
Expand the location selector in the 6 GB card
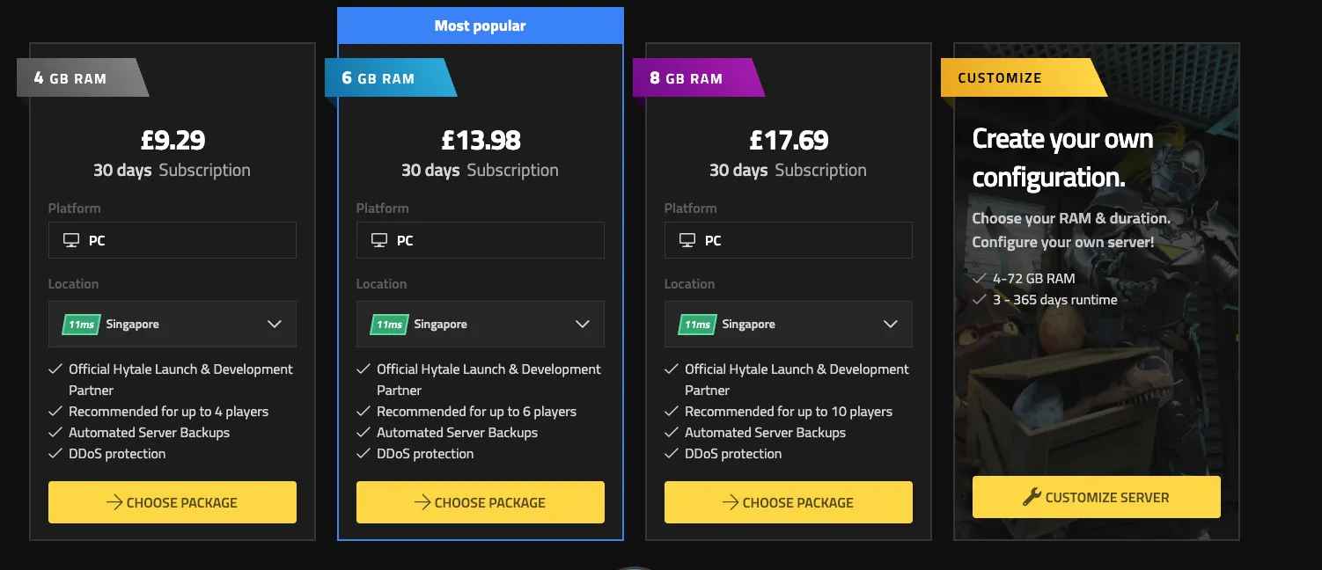(583, 324)
